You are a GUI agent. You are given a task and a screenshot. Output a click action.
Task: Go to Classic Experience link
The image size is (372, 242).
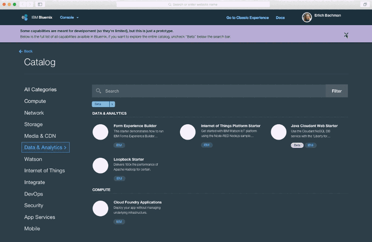tap(247, 18)
